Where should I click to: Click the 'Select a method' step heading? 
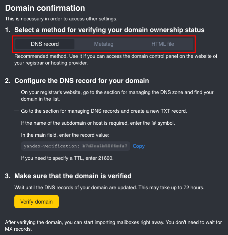coord(105,30)
